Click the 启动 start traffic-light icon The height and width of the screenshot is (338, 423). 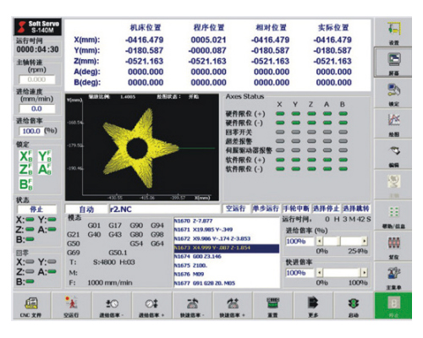click(354, 306)
